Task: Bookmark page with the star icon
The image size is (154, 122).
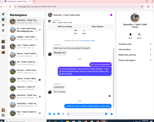Action: [142, 6]
